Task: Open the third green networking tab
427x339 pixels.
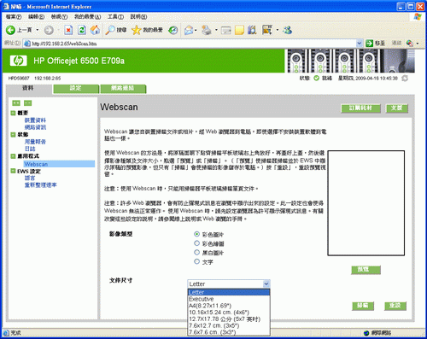Action: point(123,89)
